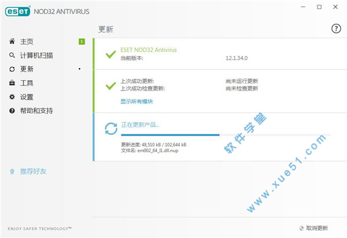Click the shield icon beside 取消更新
The image size is (347, 238).
click(301, 228)
